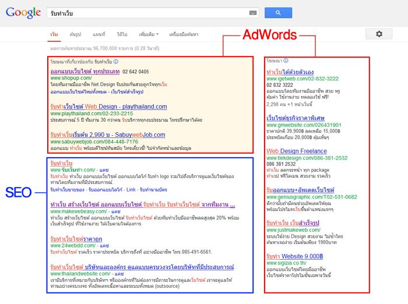408x304 pixels.
Task: Switch to the แผนที่ maps tab
Action: point(99,34)
